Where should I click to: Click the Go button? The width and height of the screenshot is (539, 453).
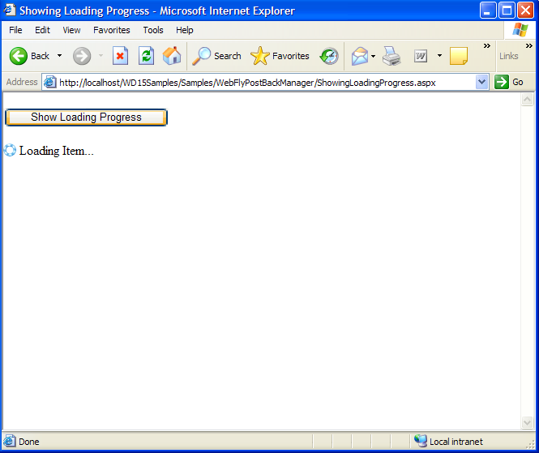point(510,82)
